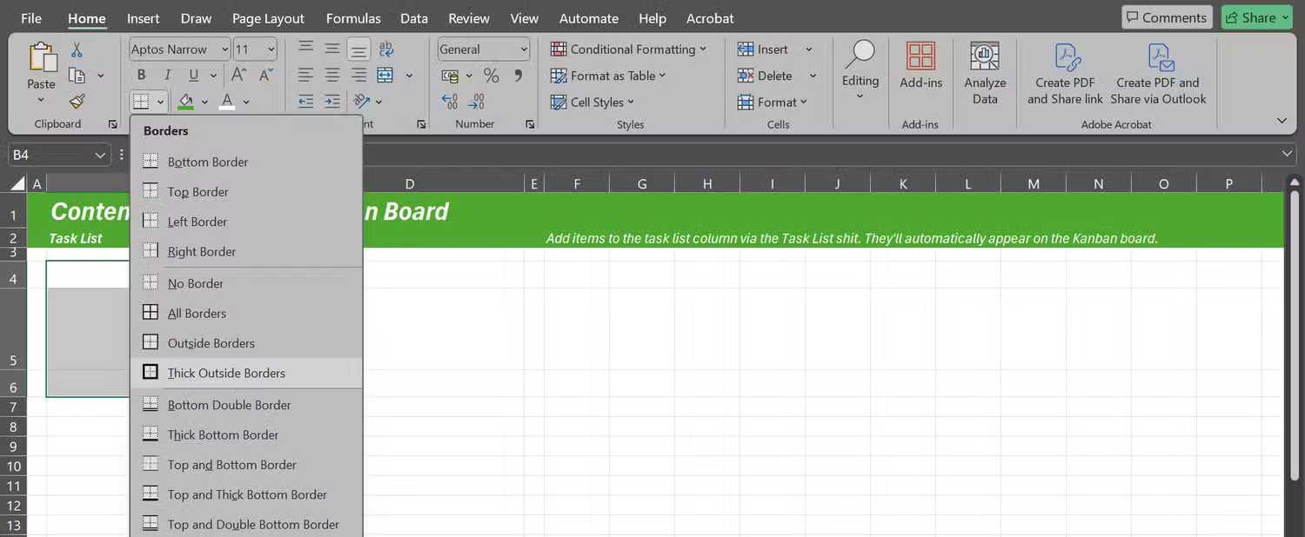
Task: Choose Top and Thick Bottom Border
Action: click(246, 494)
